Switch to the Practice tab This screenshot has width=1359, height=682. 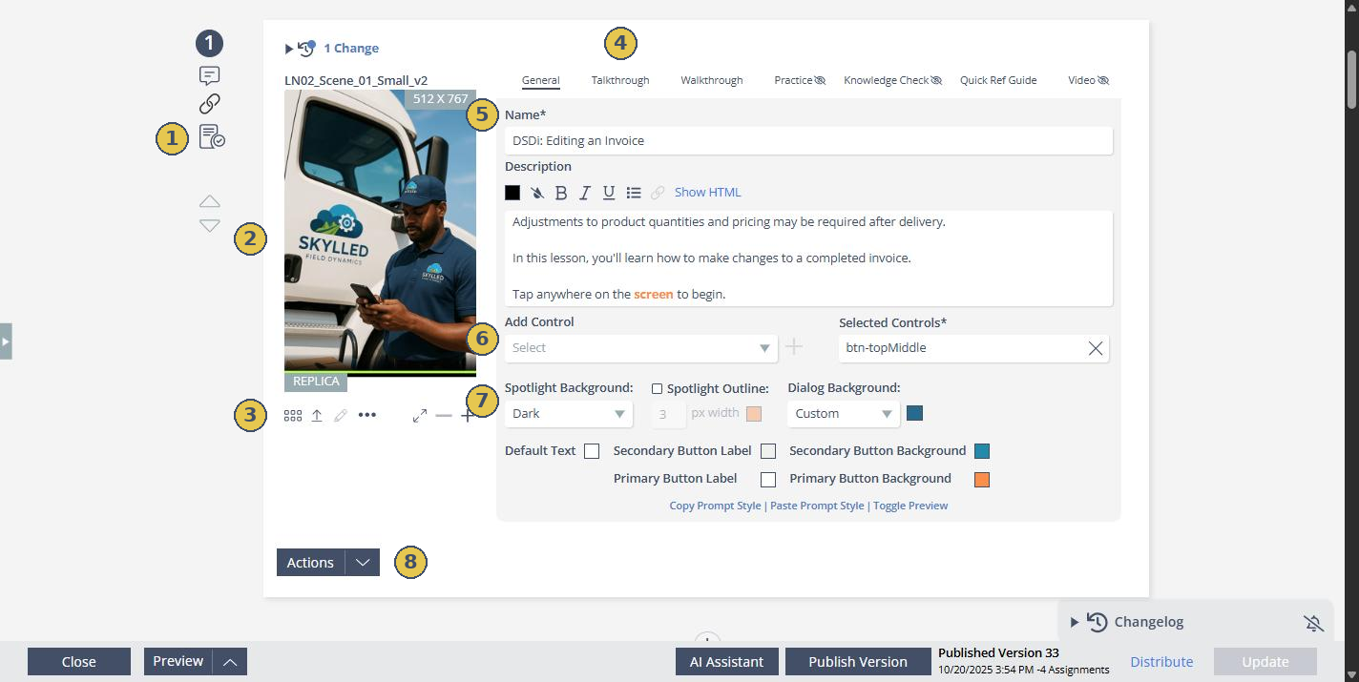(800, 80)
